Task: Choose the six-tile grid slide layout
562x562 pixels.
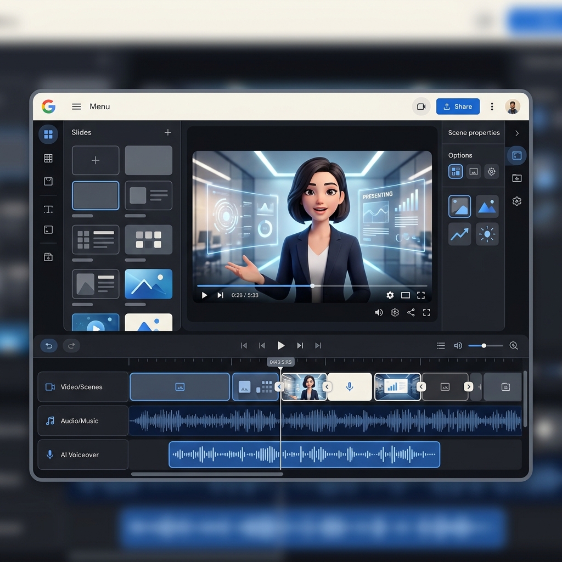Action: pos(148,239)
